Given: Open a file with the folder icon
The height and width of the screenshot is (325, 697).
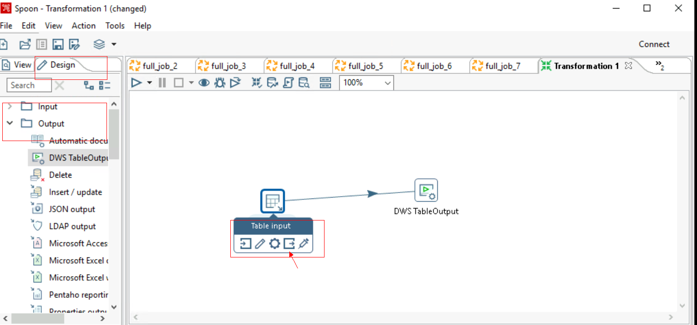Looking at the screenshot, I should pyautogui.click(x=25, y=44).
